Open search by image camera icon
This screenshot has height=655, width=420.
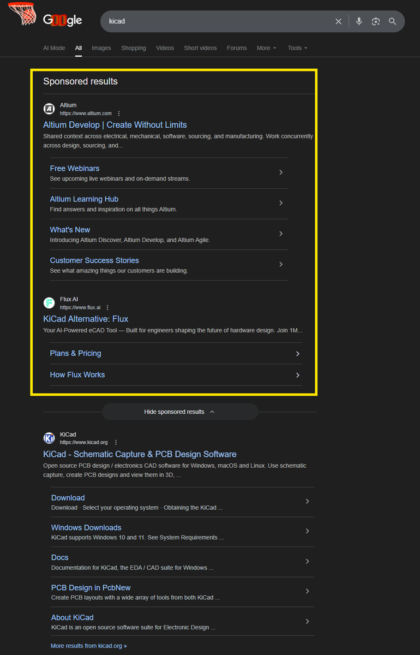coord(376,21)
